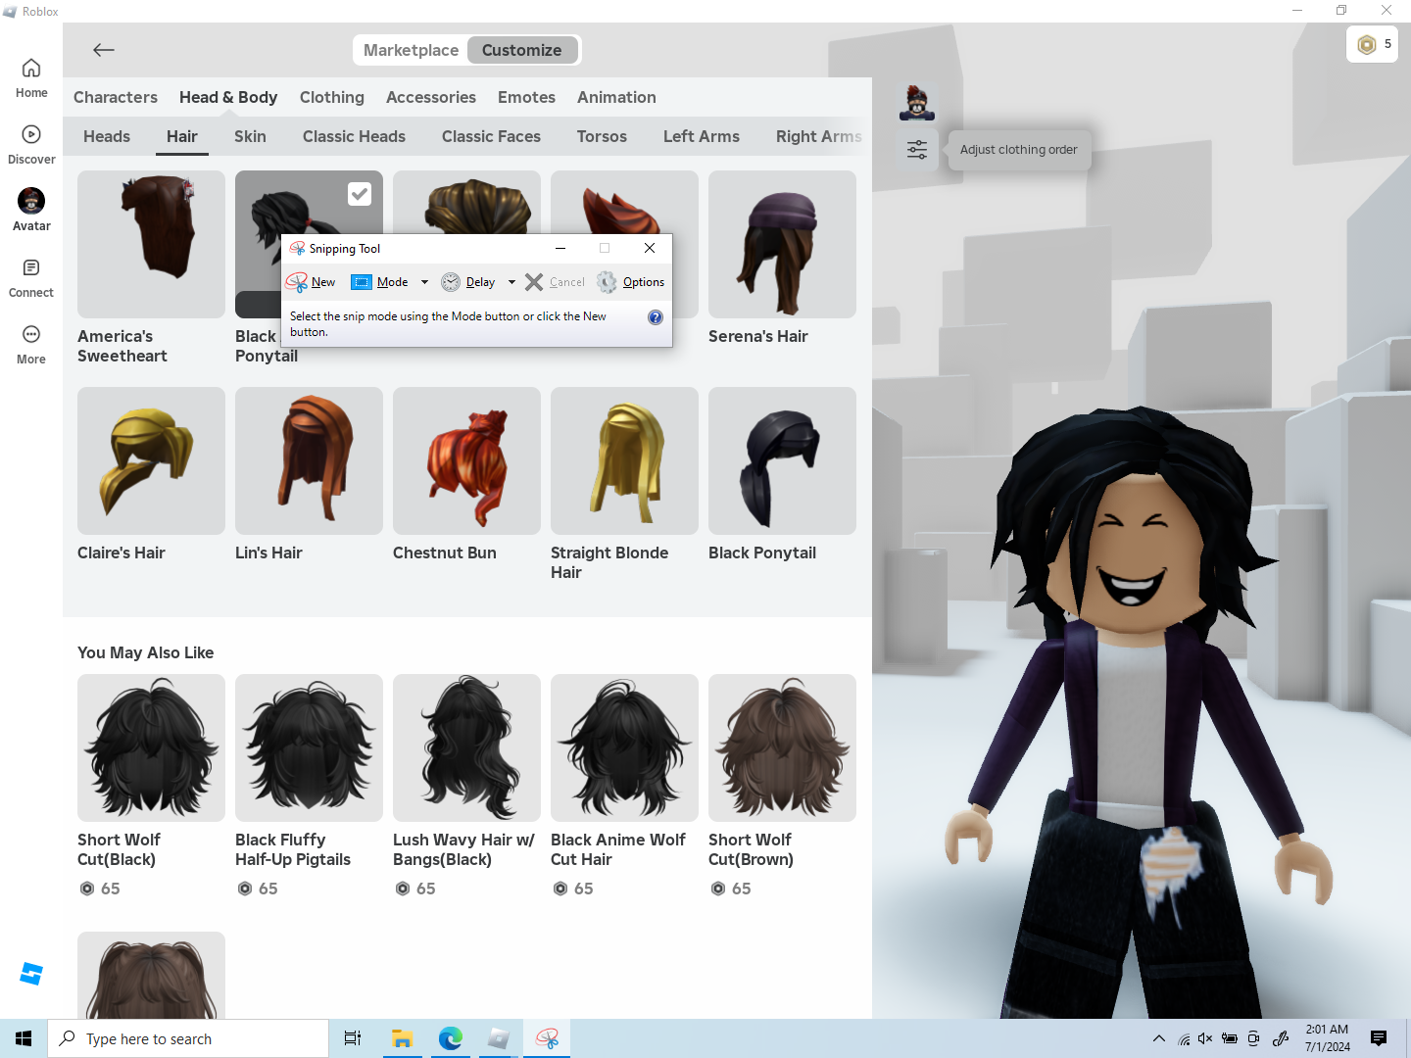View Lush Wavy Hair w/ Bangs(Black) item
This screenshot has height=1058, width=1411.
click(x=466, y=747)
